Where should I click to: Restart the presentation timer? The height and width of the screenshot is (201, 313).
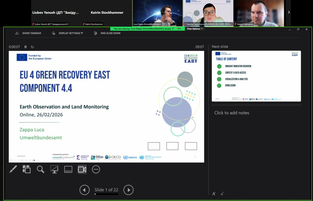click(32, 47)
